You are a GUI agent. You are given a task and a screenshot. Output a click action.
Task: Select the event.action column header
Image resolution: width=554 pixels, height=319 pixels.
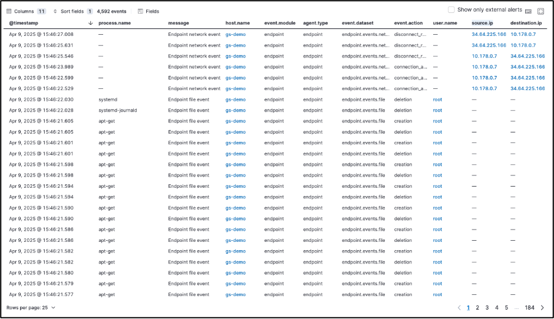tap(408, 23)
